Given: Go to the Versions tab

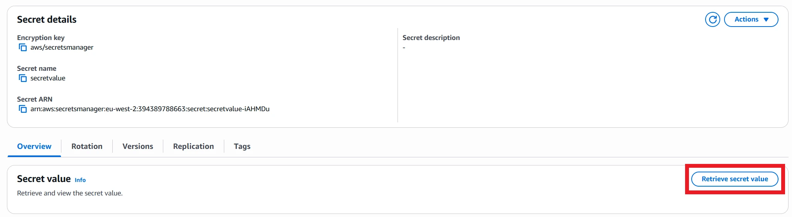Looking at the screenshot, I should click(x=138, y=146).
